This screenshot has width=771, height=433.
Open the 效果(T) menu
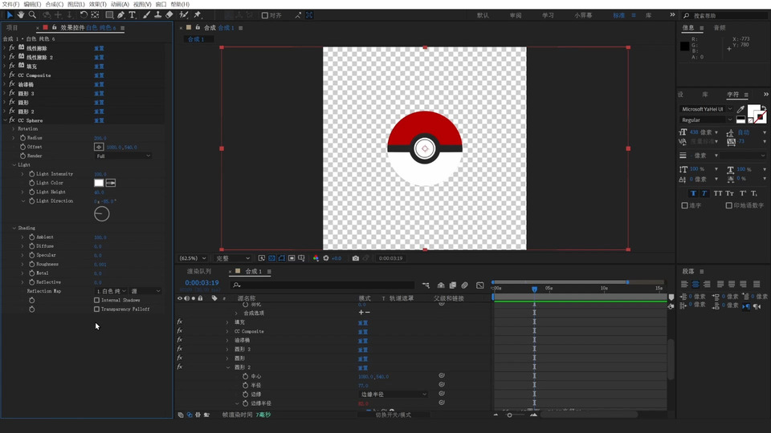pyautogui.click(x=97, y=4)
